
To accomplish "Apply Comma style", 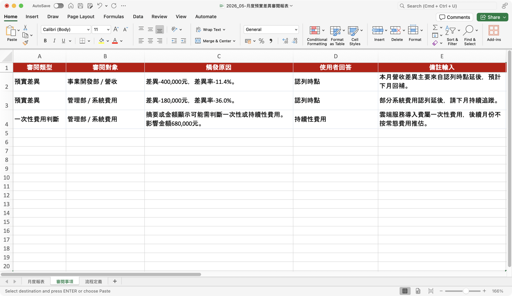I will (271, 41).
